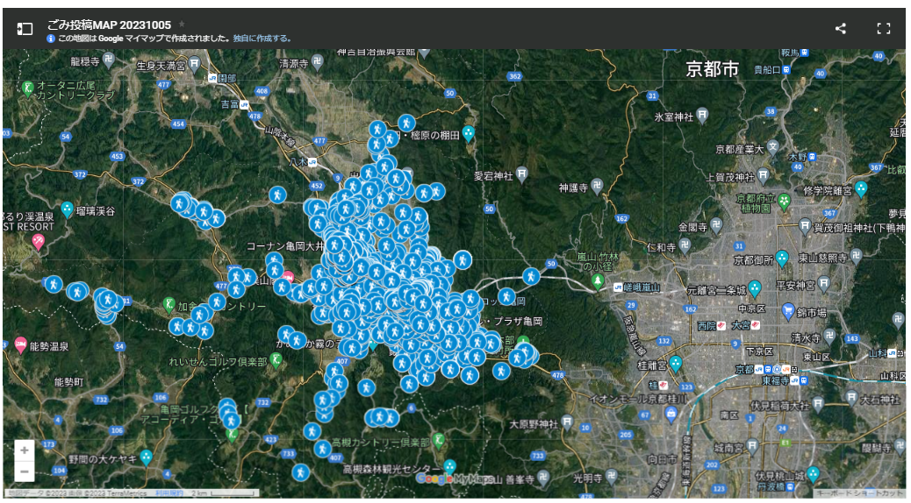Select the 生身天満宮 shrine marker
Viewport: 911px width, 503px height.
[195, 63]
